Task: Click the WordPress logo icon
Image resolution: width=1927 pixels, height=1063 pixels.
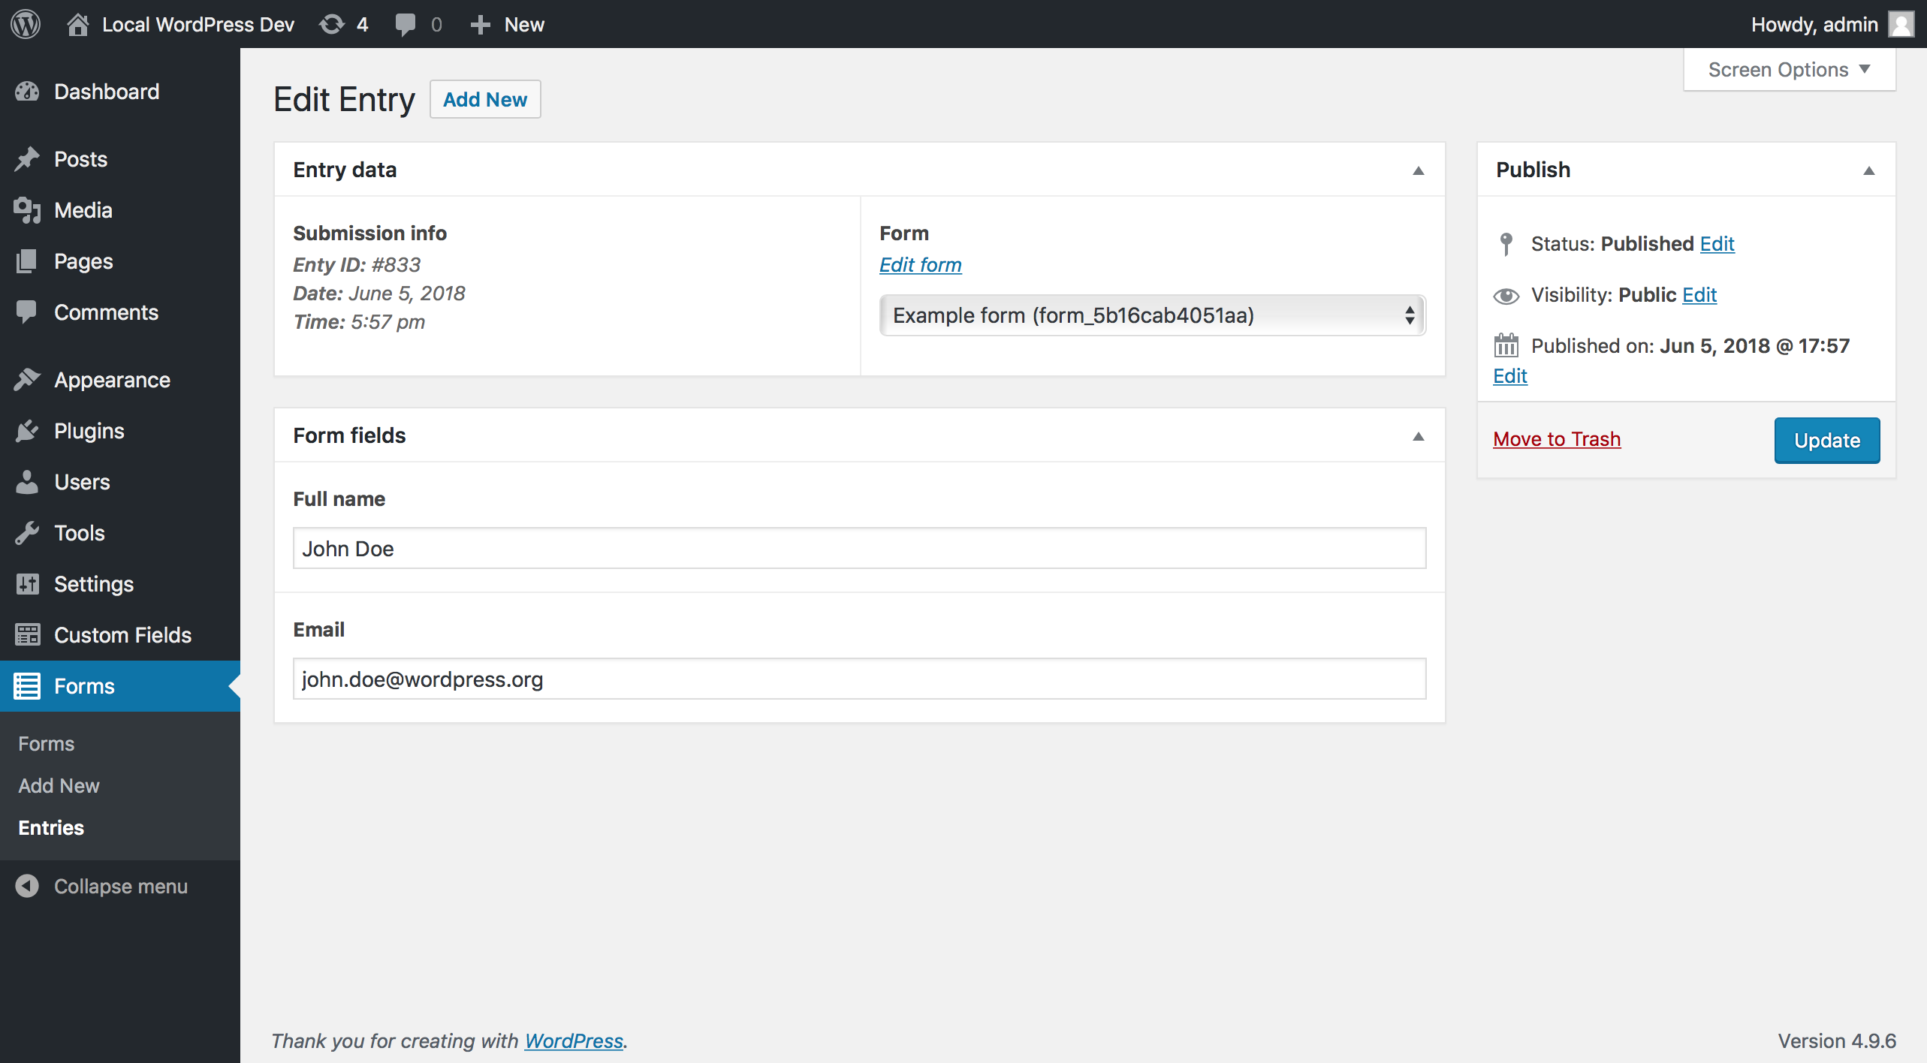Action: coord(26,24)
